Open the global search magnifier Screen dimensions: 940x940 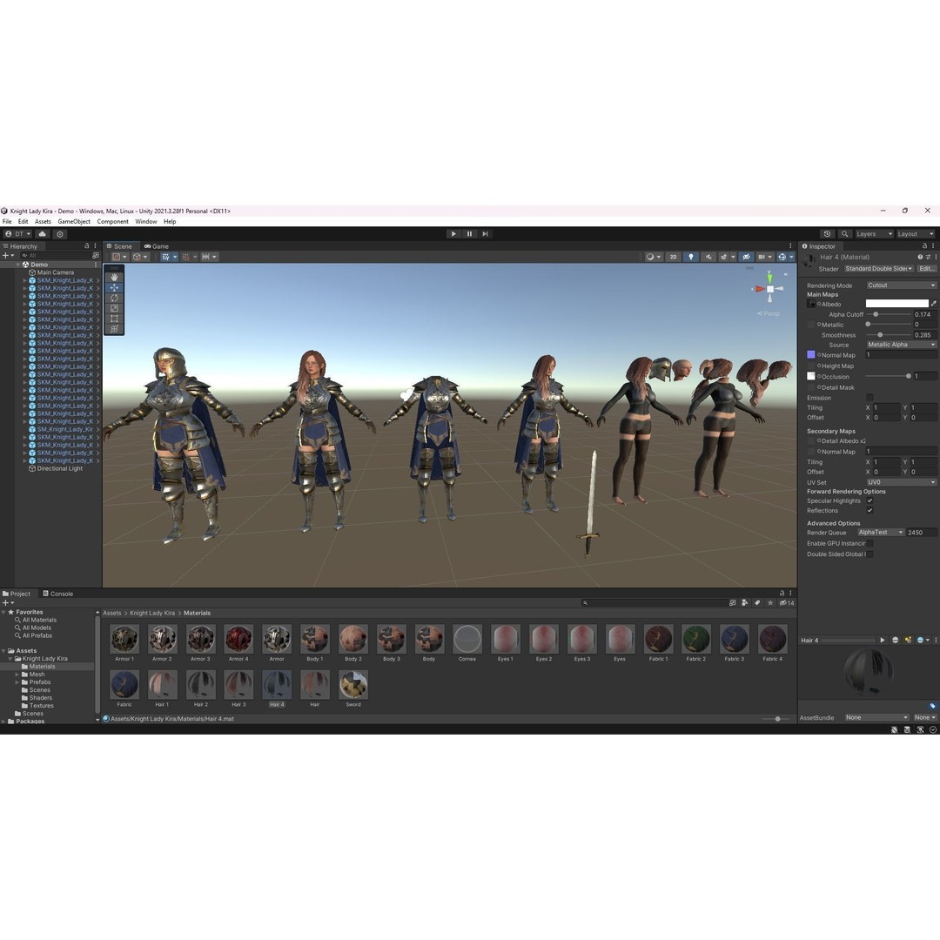pos(844,234)
